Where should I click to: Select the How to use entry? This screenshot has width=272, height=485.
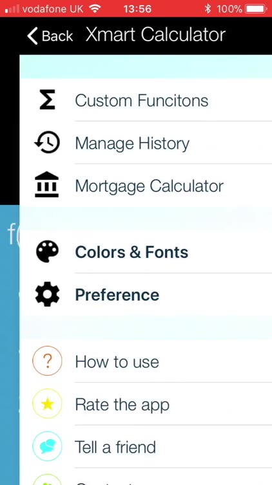pos(146,361)
